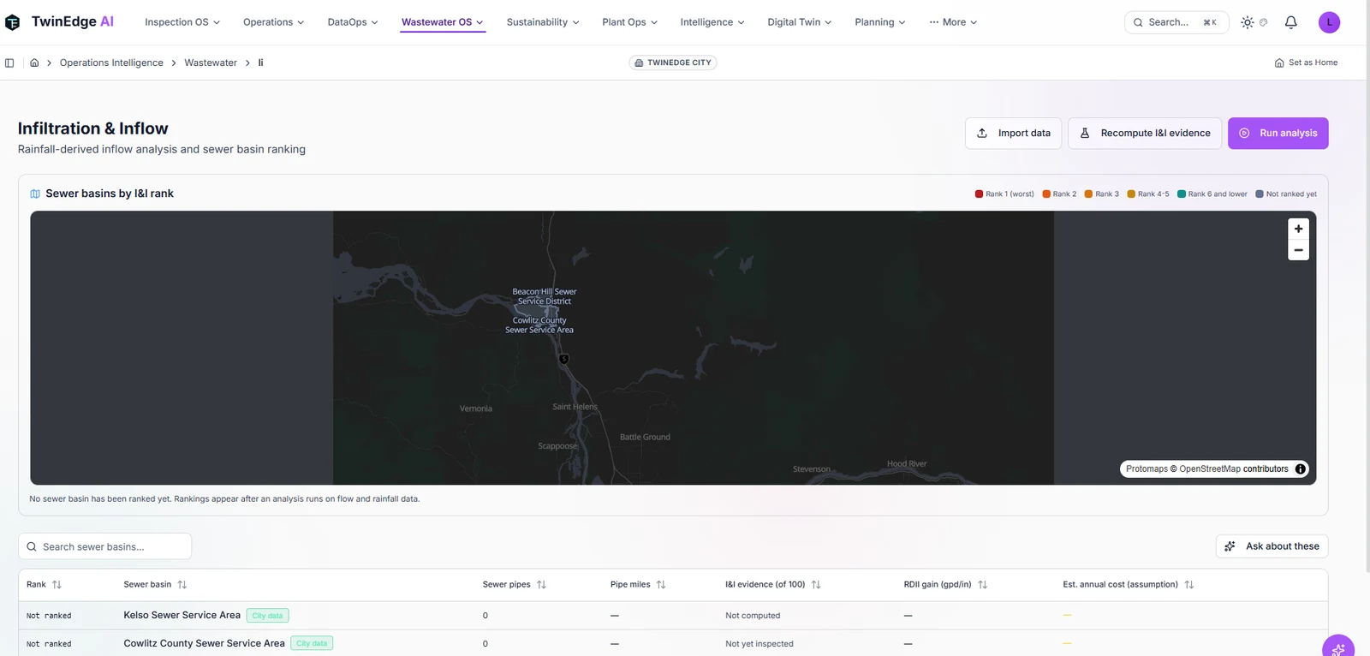Click Recompute I&I evidence
This screenshot has height=656, width=1370.
tap(1145, 134)
